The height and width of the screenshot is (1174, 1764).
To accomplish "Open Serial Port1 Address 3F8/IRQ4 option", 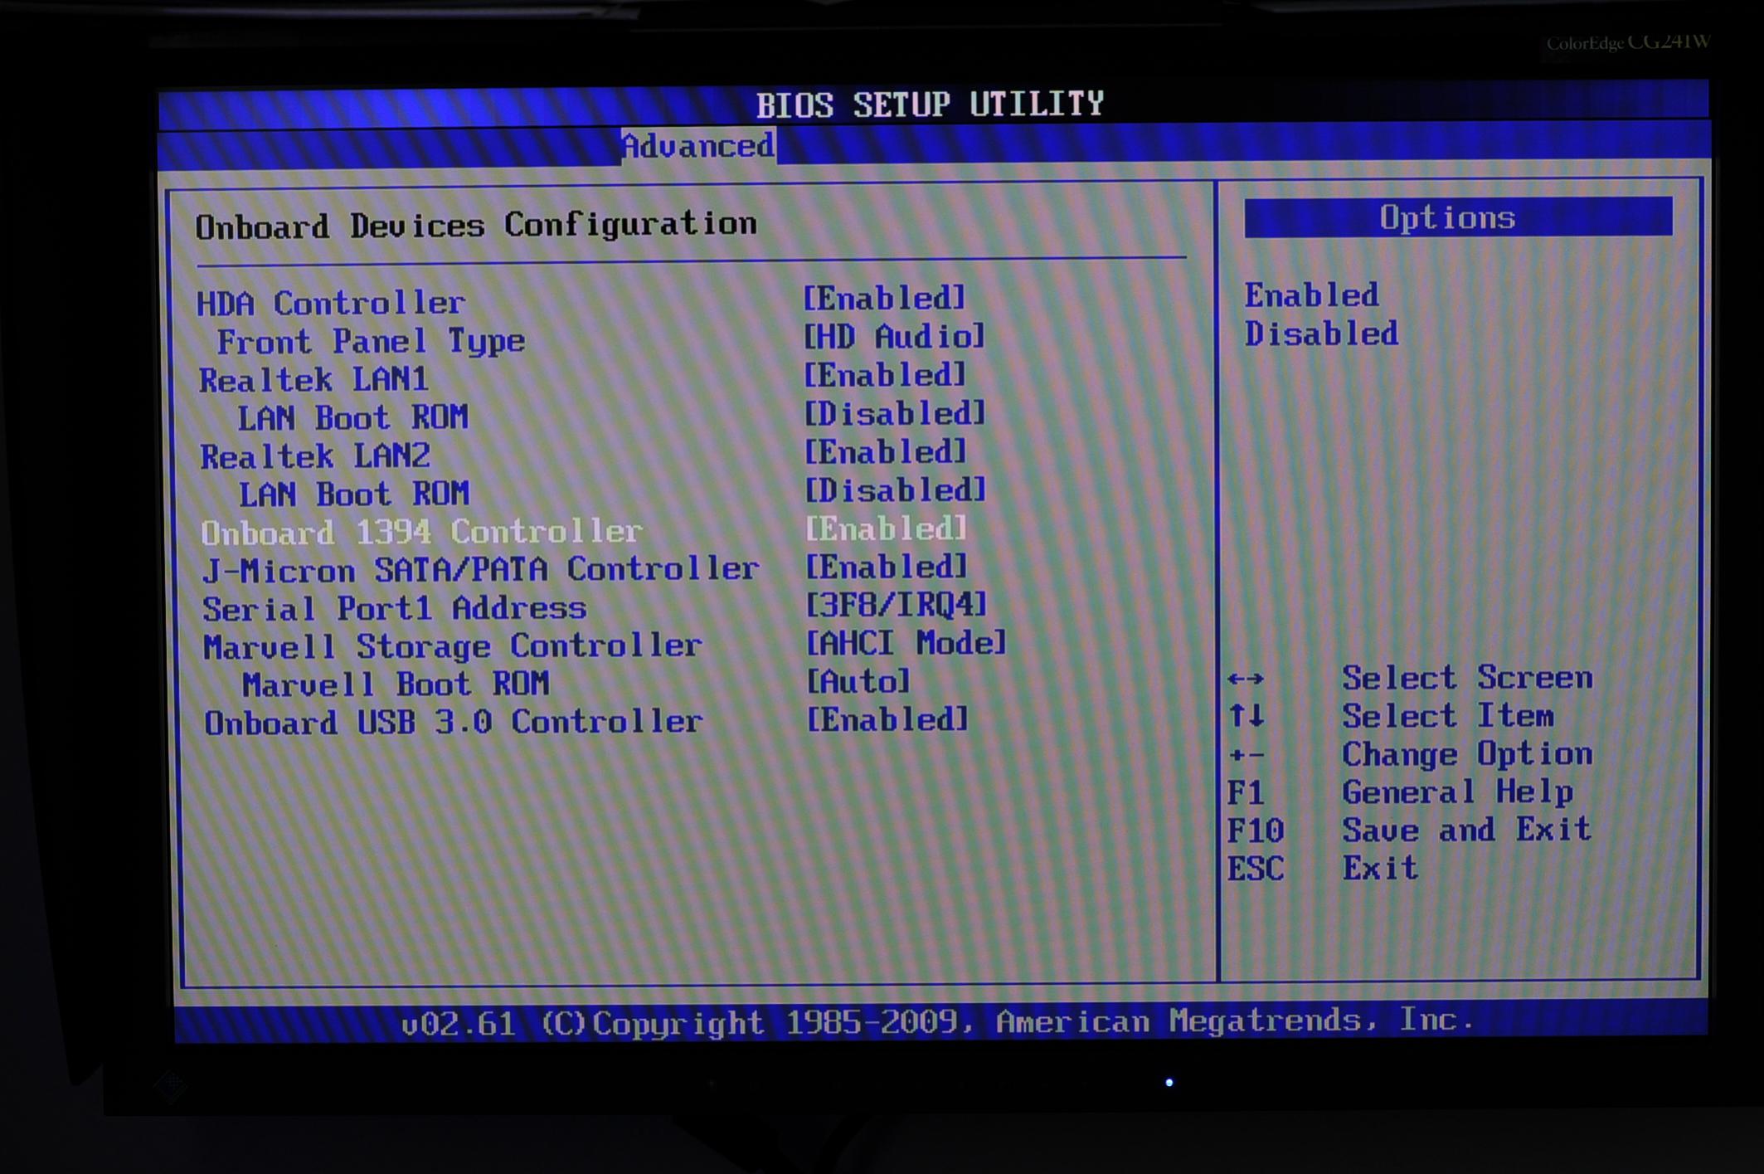I will [x=897, y=605].
